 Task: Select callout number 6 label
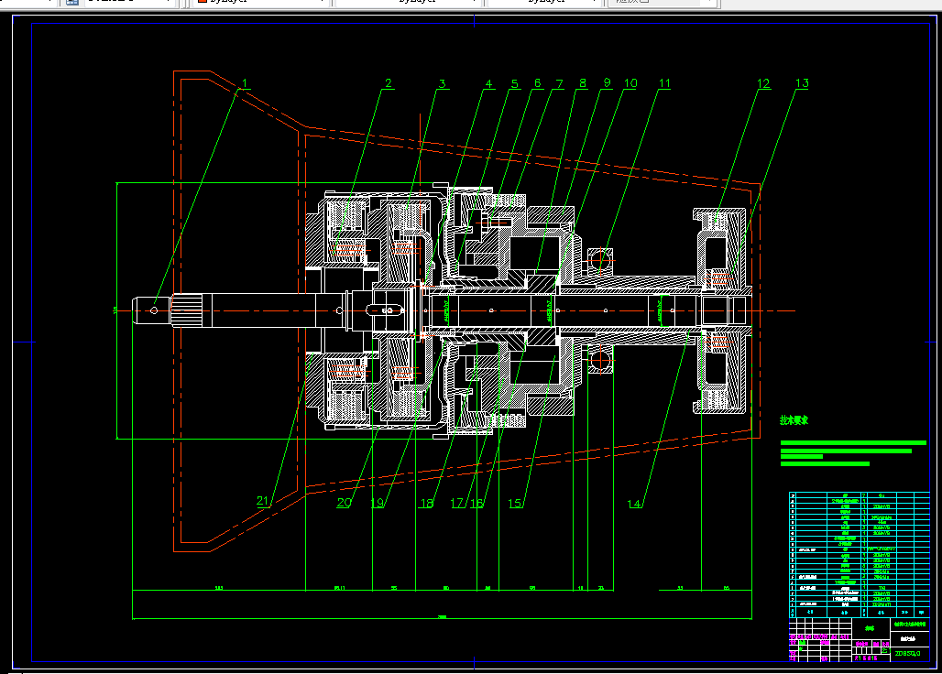tap(537, 83)
